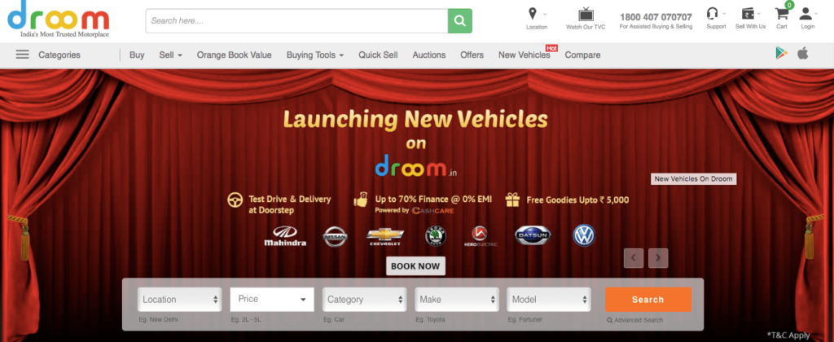Open the Google Play store icon
Viewport: 834px width, 342px height.
781,55
